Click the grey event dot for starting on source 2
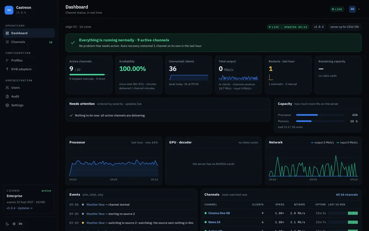Viewport: 369px width, 231px height. pyautogui.click(x=83, y=214)
